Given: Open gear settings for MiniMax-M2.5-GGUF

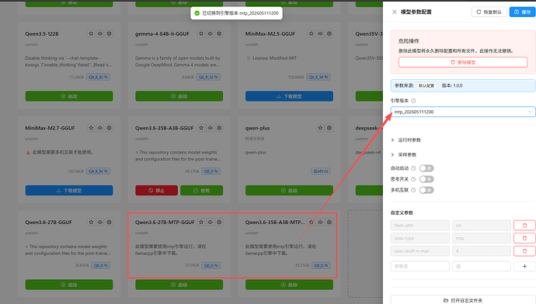Looking at the screenshot, I should (x=329, y=34).
